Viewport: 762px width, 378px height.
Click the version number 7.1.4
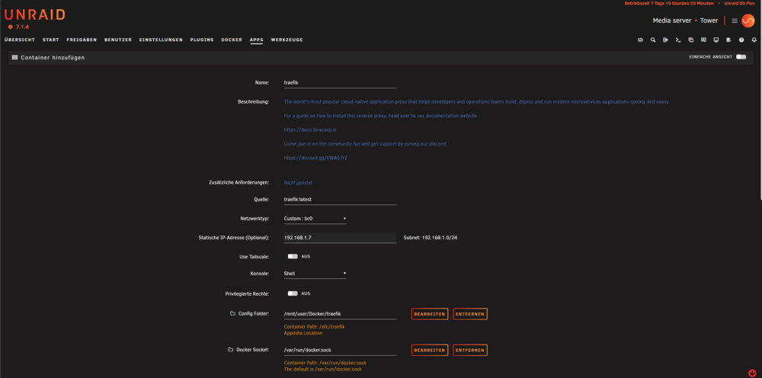[22, 27]
